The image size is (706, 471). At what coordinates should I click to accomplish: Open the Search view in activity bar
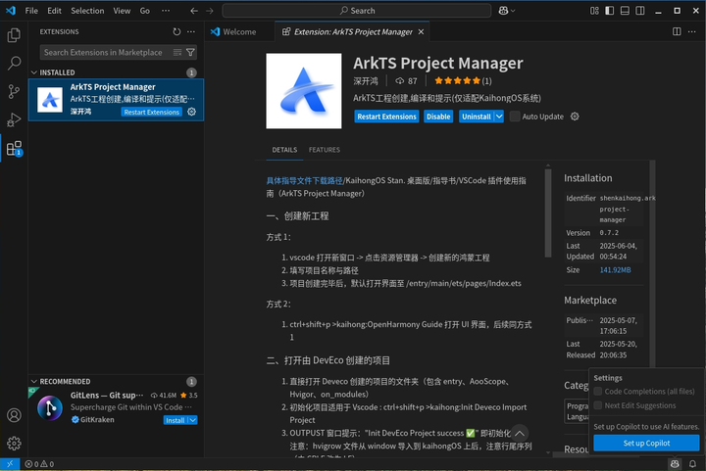pyautogui.click(x=14, y=64)
